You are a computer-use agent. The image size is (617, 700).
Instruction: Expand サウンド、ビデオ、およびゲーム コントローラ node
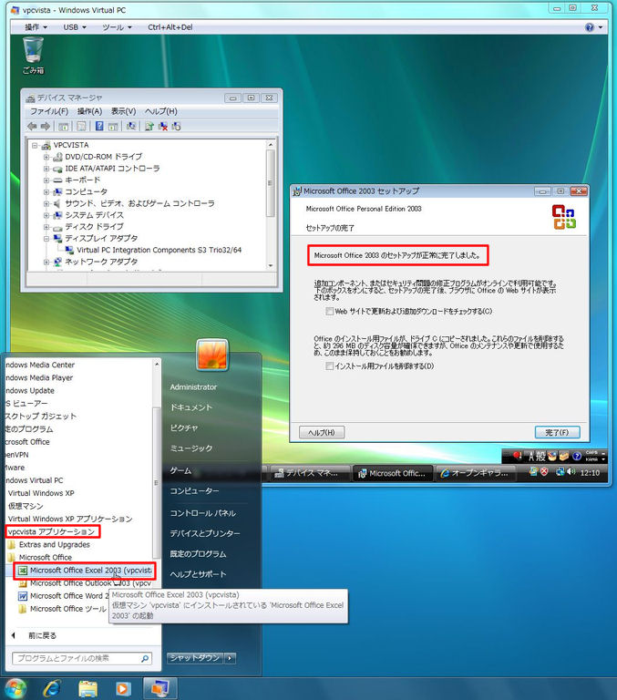tap(46, 203)
